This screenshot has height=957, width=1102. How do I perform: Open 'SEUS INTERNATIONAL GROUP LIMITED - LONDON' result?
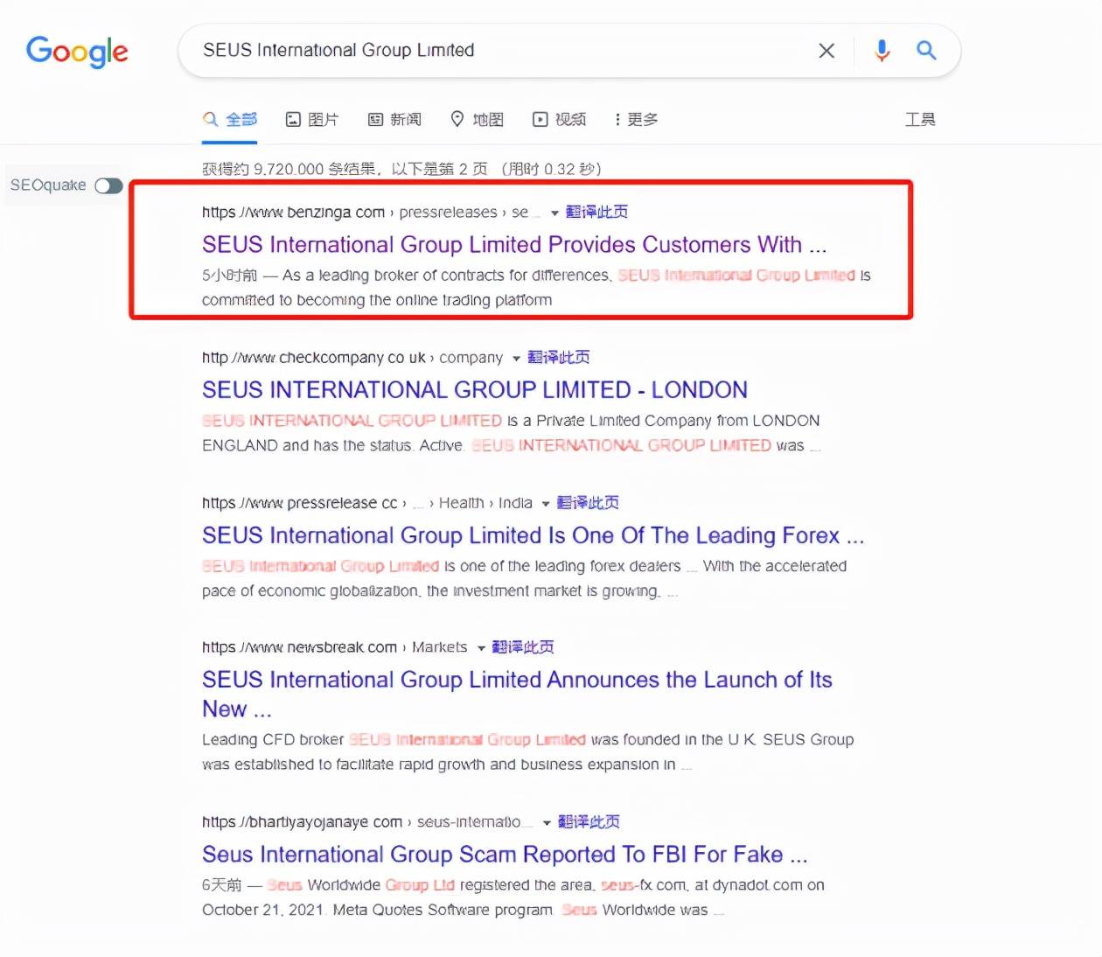(x=475, y=390)
